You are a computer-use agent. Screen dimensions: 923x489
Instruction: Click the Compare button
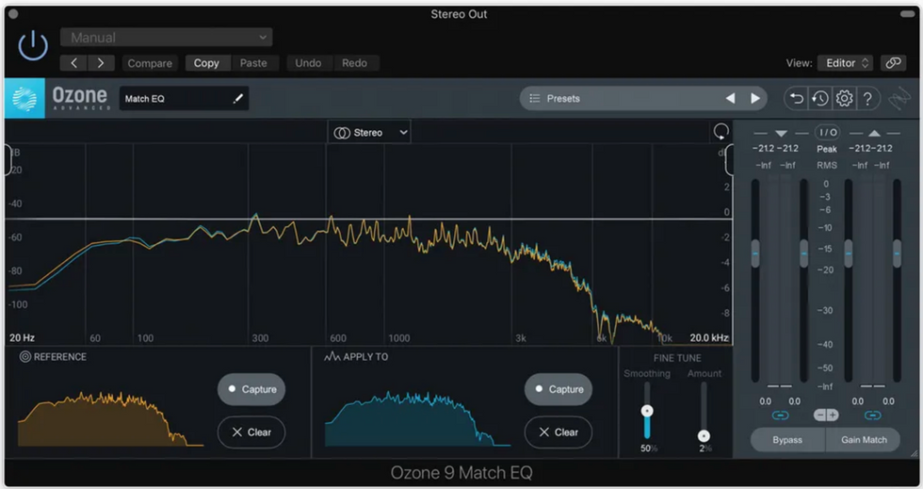coord(150,63)
